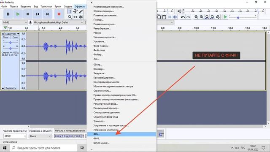Undo the last action
270x152 pixels.
coord(183,17)
